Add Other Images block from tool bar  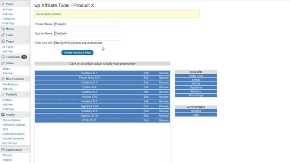196,96
